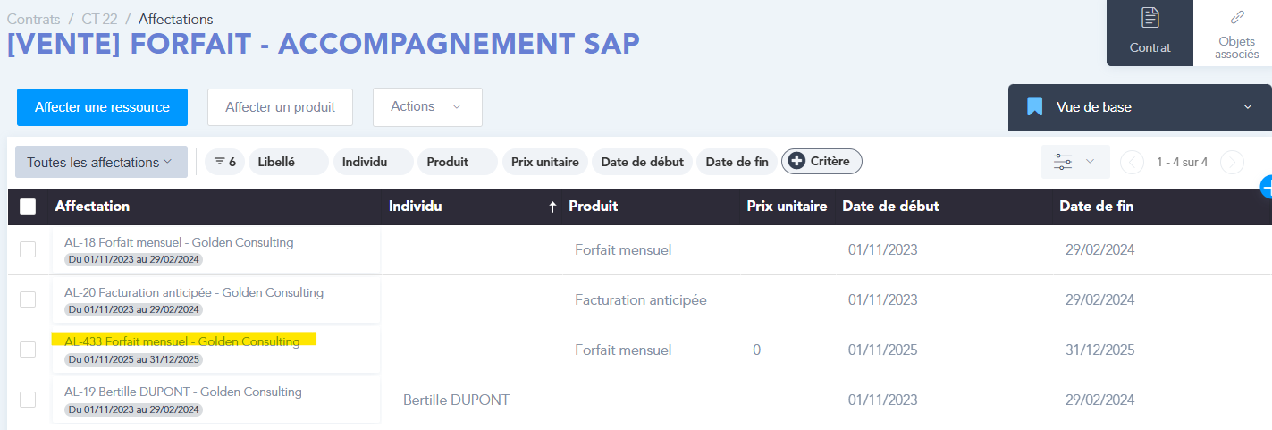Open the Contrat document icon tab
Screen dimensions: 1272x430
tap(1150, 18)
